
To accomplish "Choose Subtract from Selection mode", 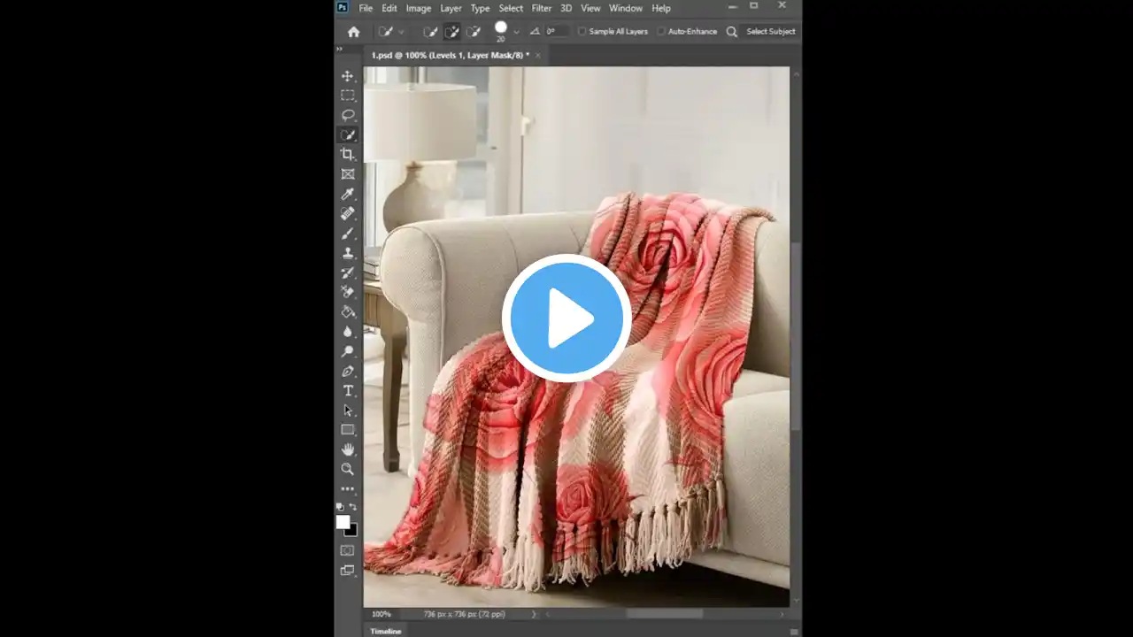I will coord(474,32).
